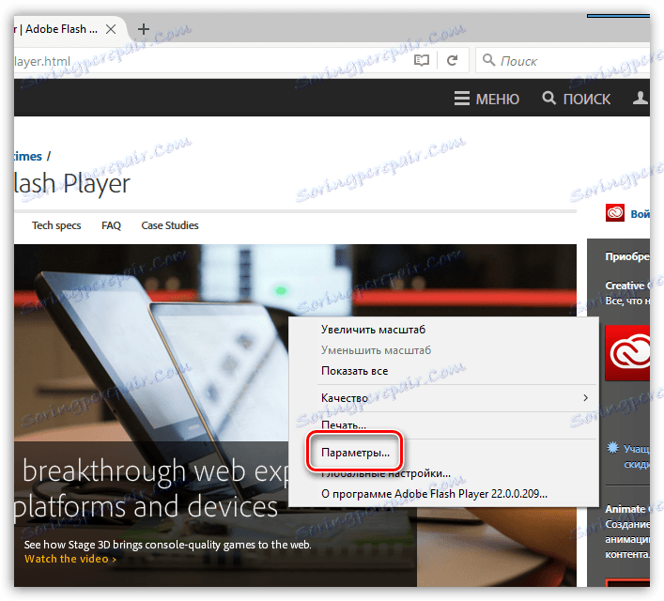Reload the current page
The image size is (664, 601).
pos(453,60)
